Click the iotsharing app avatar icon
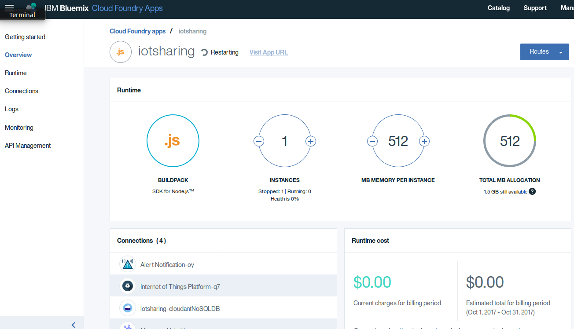 [120, 52]
